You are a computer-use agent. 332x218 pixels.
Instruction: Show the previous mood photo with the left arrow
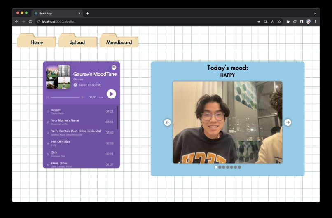(x=167, y=122)
